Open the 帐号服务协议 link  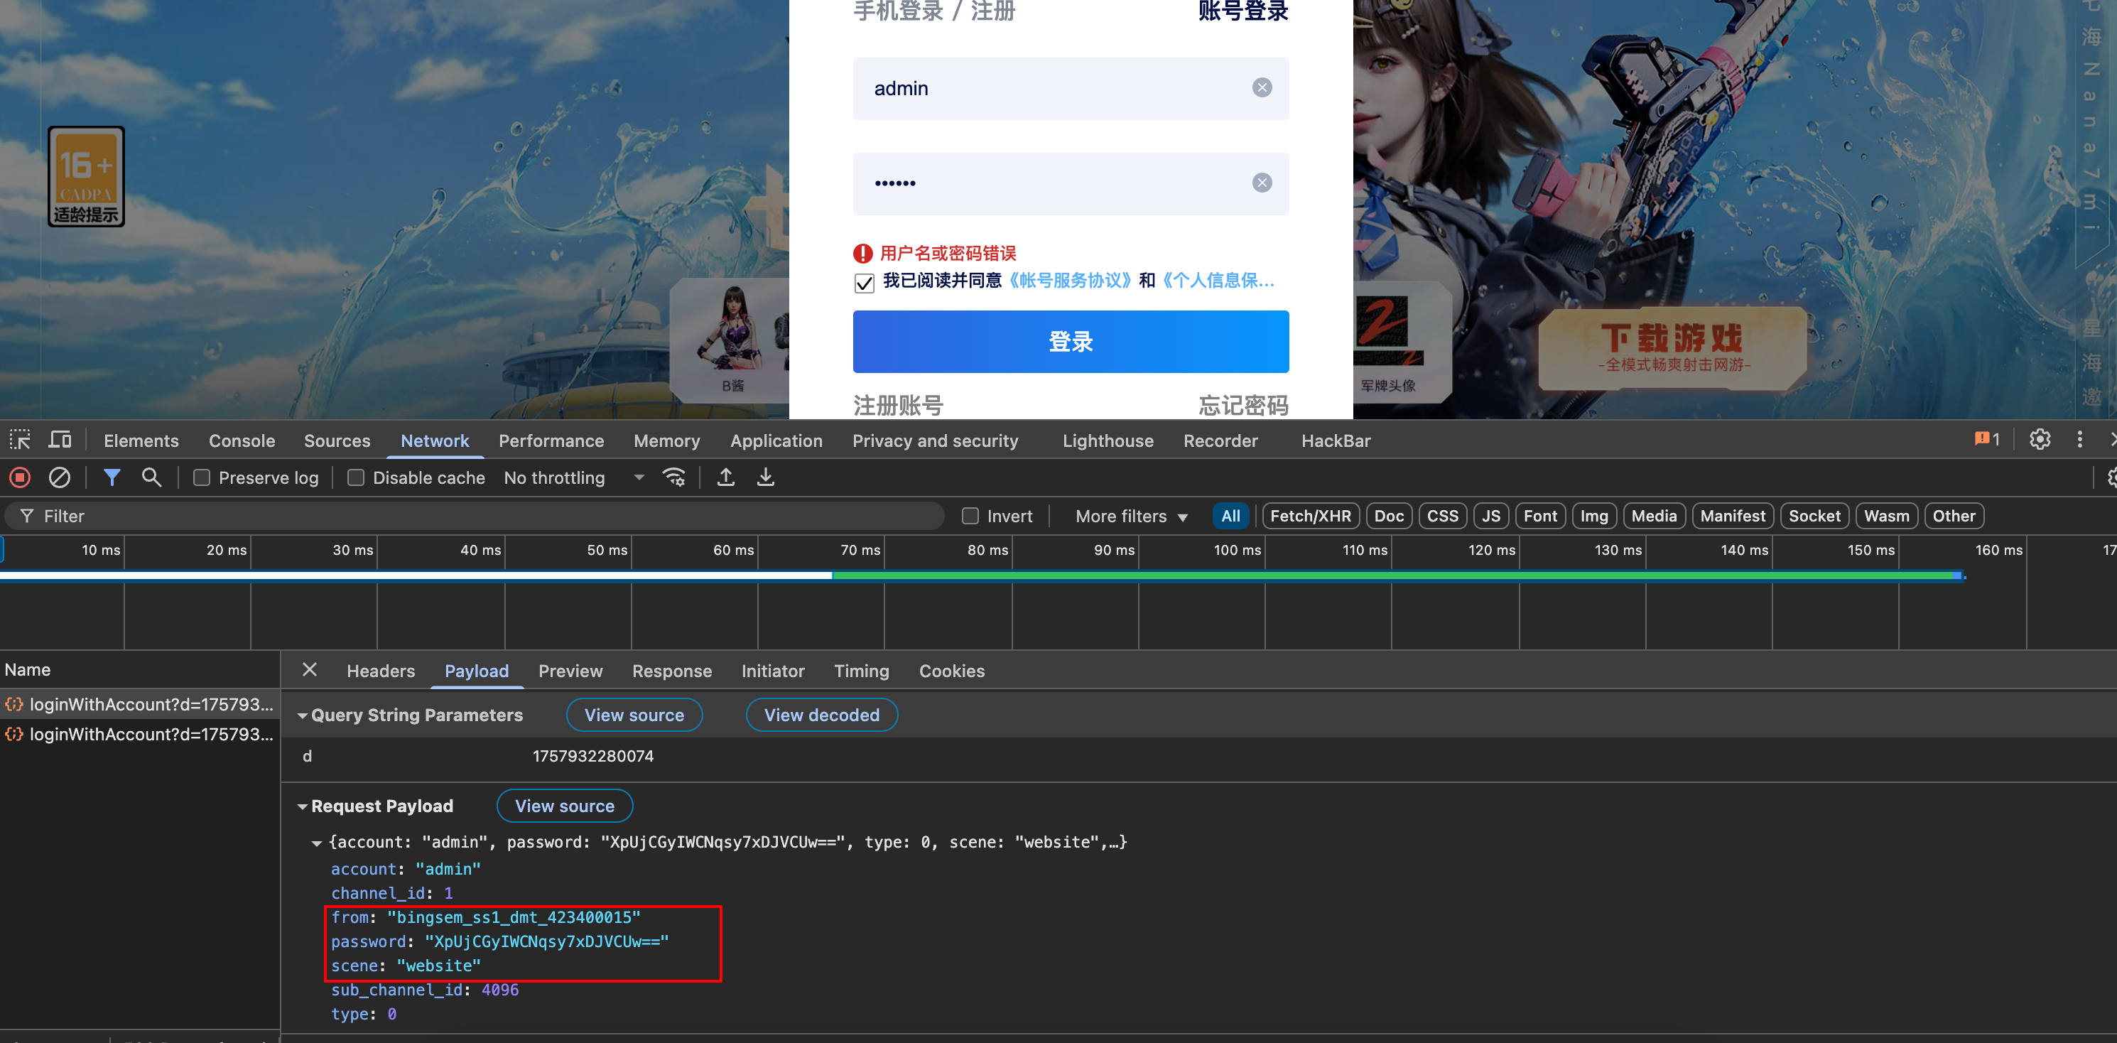pos(1070,281)
